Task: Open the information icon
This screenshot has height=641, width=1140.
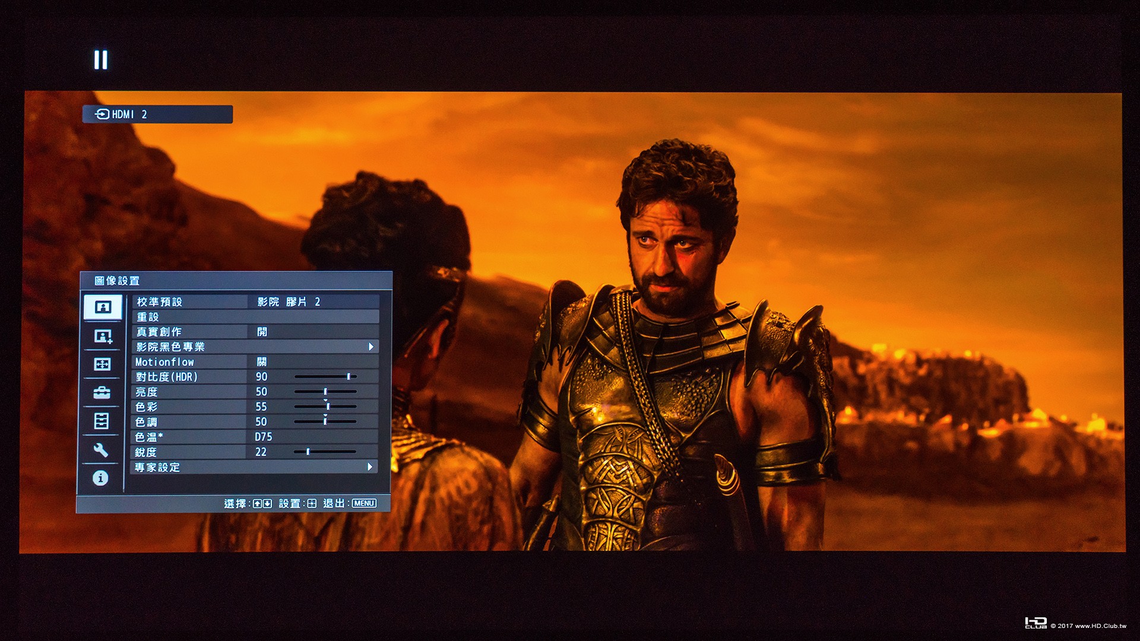Action: [x=100, y=478]
